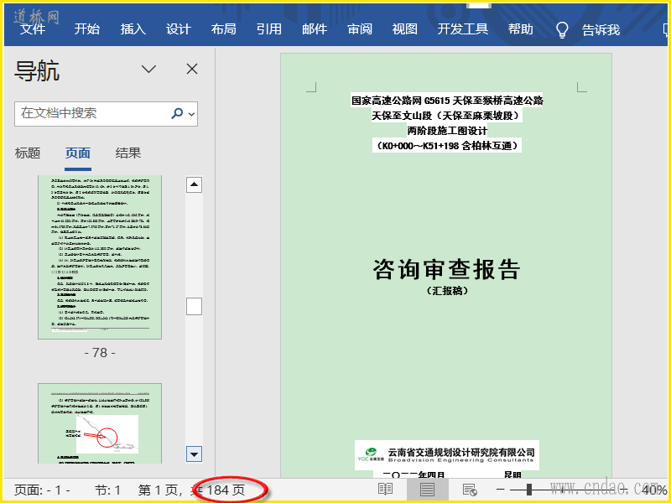Click the thumbnail scrollbar up arrow
Screen dimensions: 671x503
[194, 184]
